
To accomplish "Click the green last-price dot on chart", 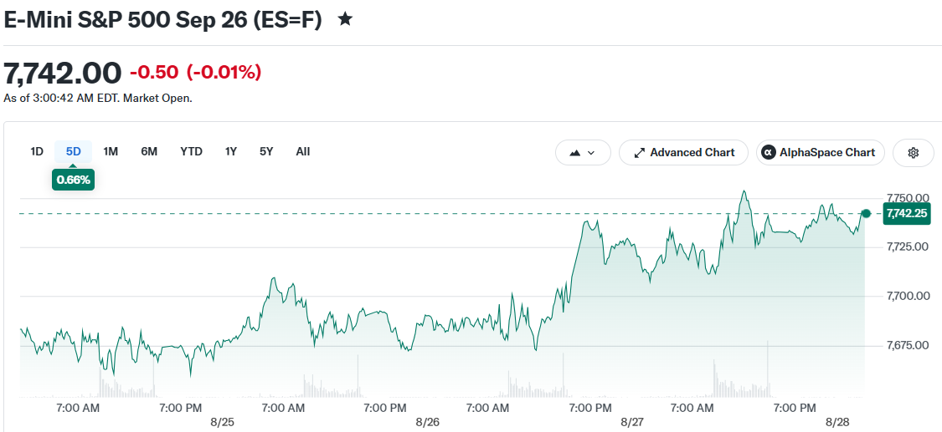I will pyautogui.click(x=866, y=213).
